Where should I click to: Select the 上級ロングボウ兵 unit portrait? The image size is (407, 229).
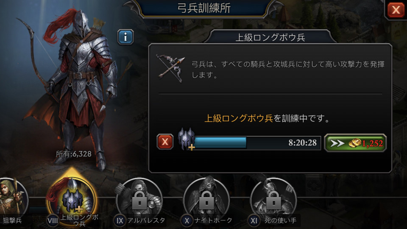(72, 198)
